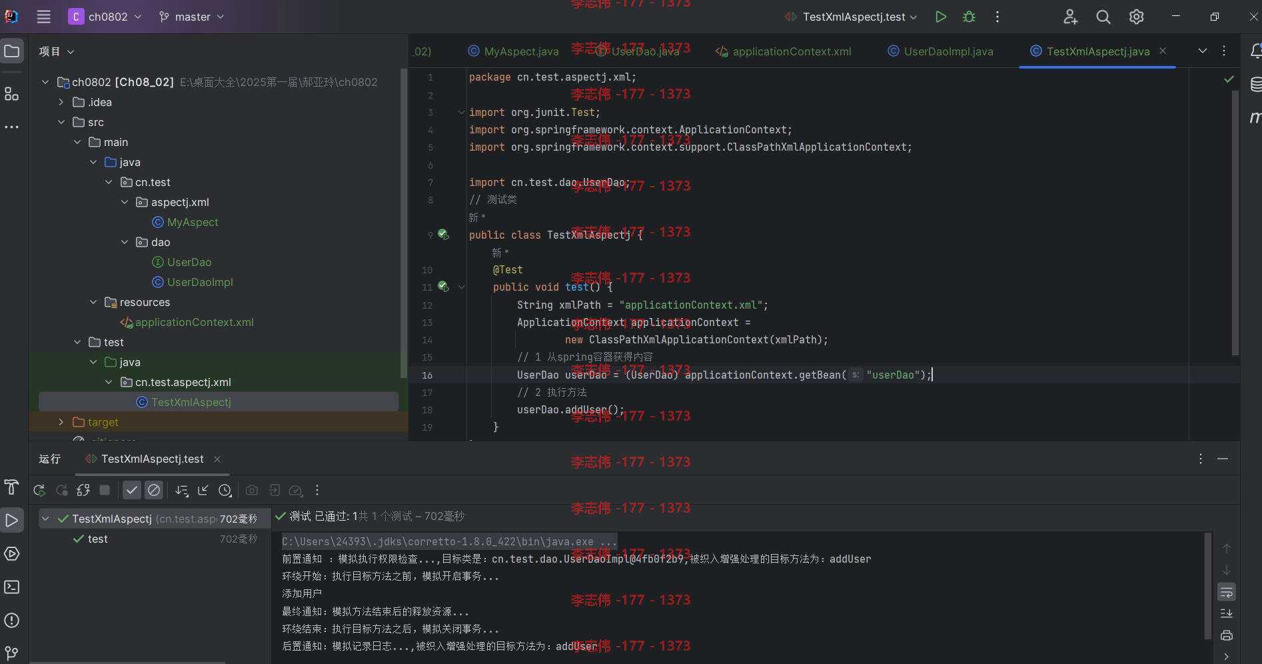Close the TestXmlAspectj.java tab
The image size is (1262, 664).
pos(1163,51)
